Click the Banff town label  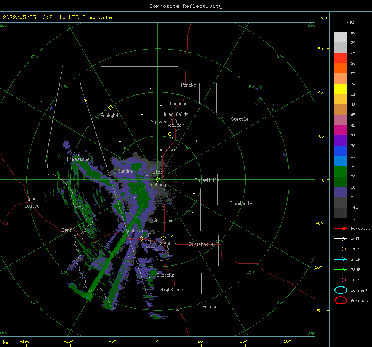coord(68,230)
